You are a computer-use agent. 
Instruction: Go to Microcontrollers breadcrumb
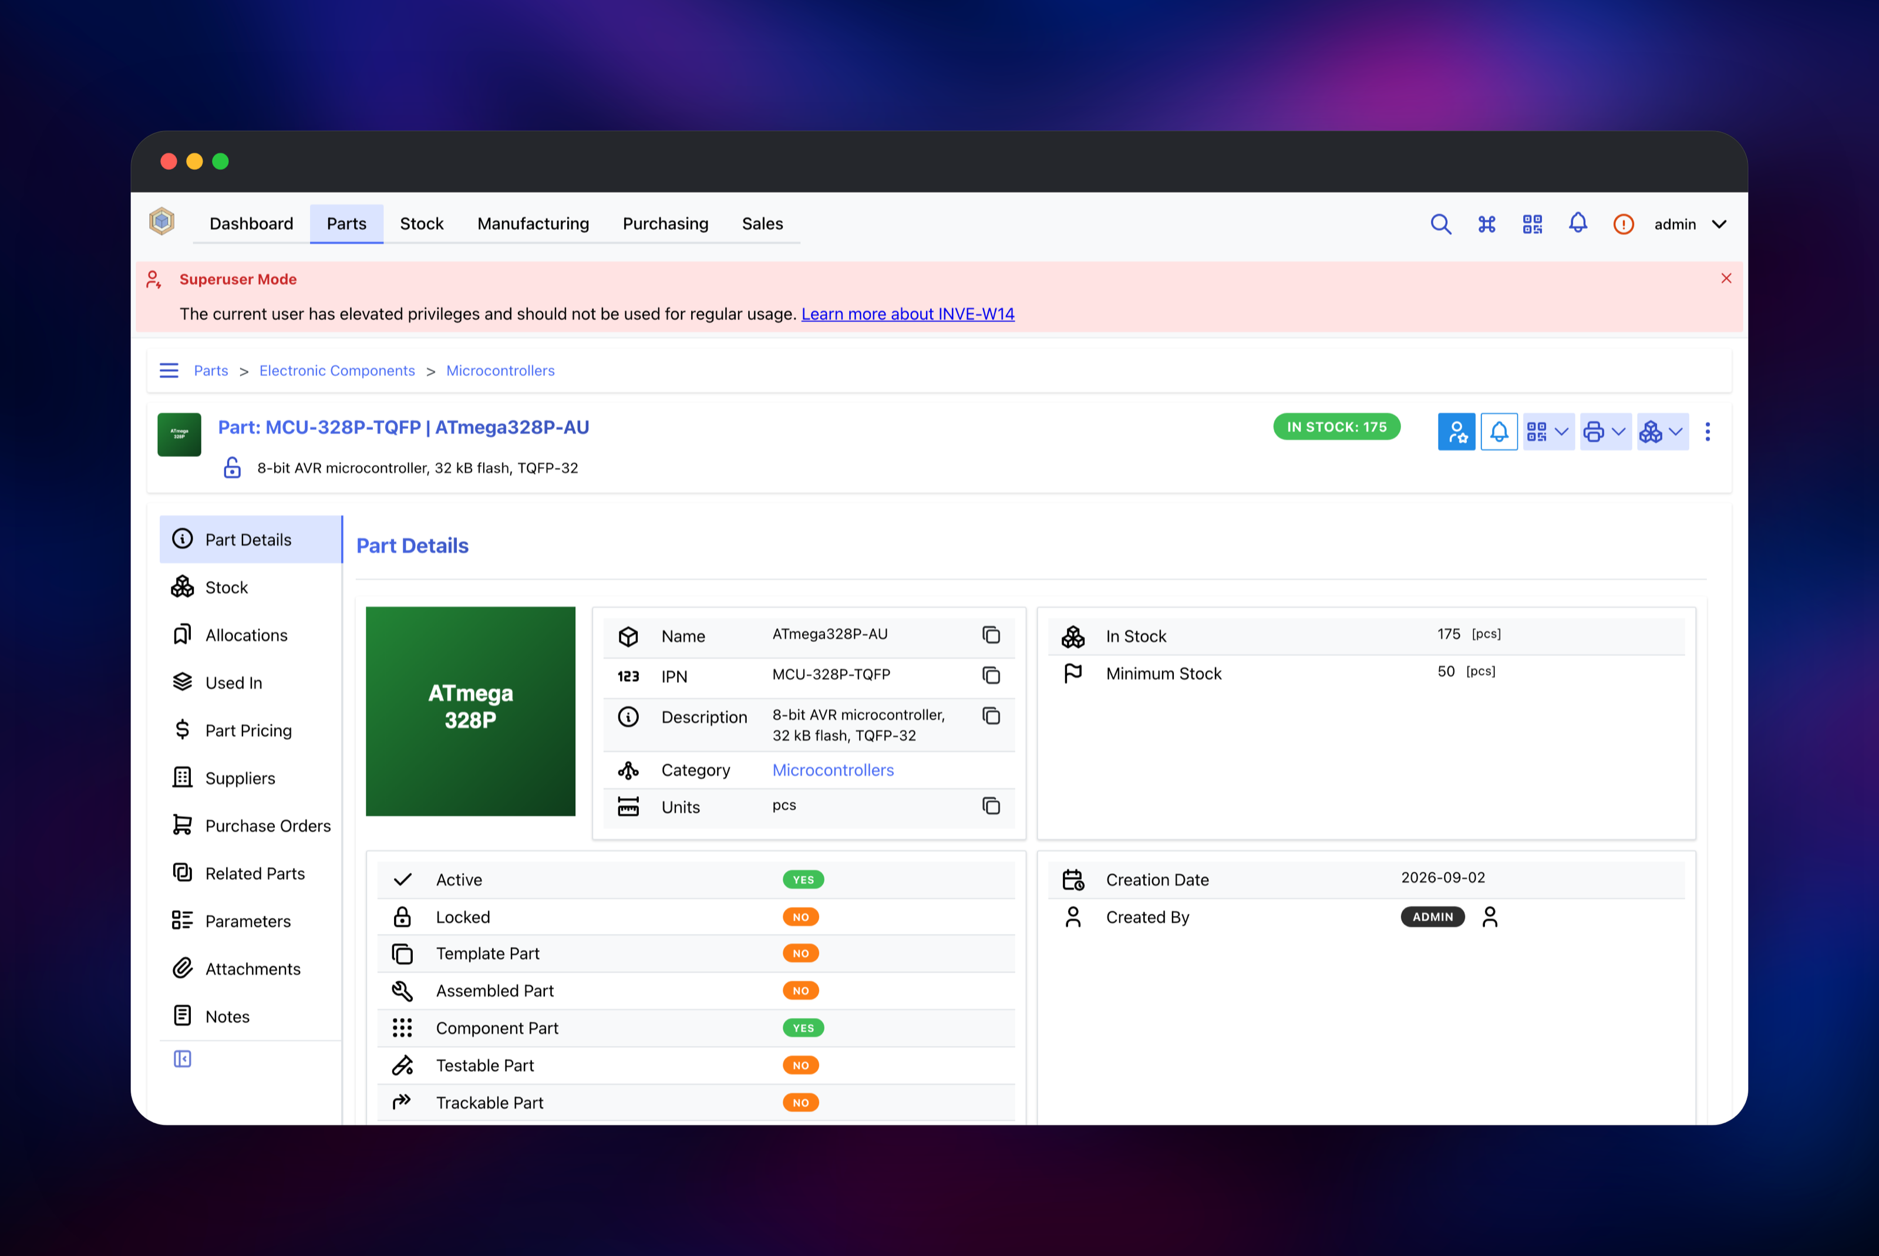tap(501, 371)
